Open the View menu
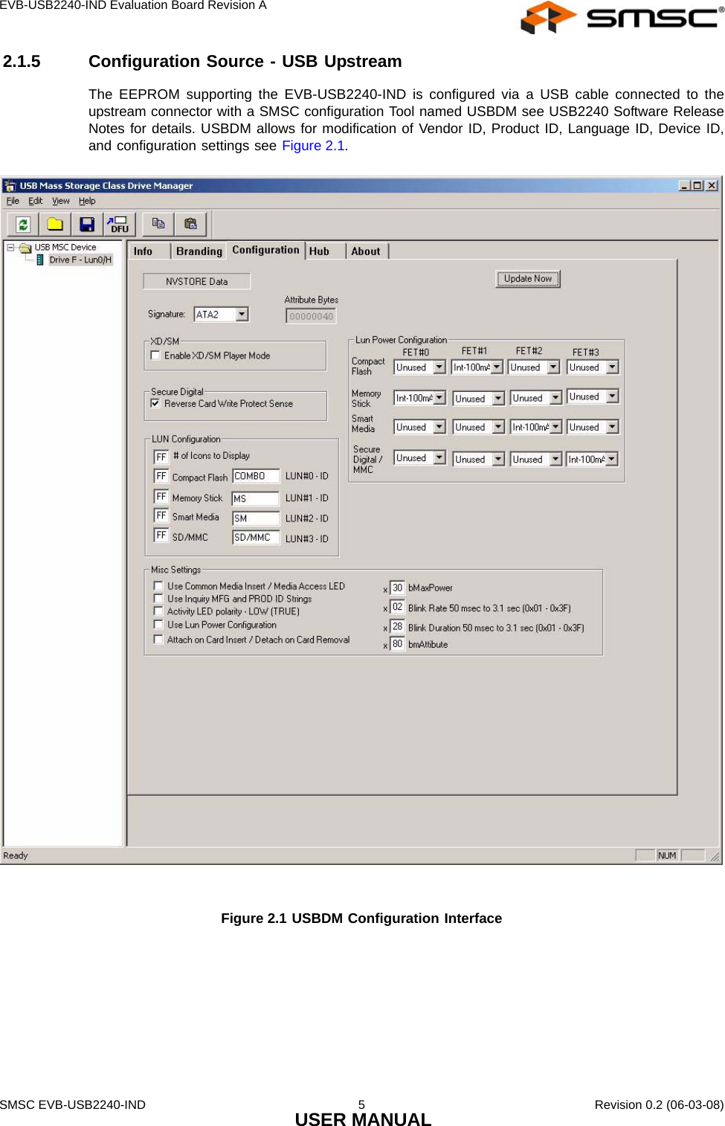 61,200
